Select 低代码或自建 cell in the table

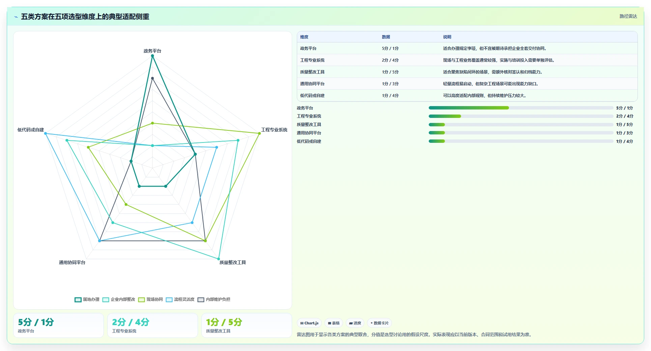pos(312,96)
